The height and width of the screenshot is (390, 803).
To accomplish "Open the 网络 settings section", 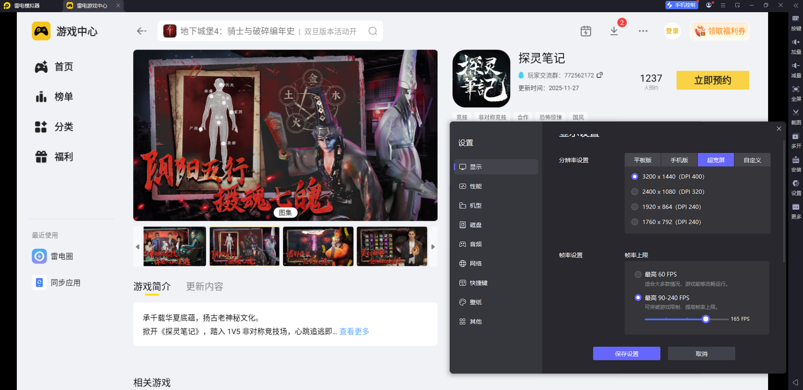I will coord(496,264).
